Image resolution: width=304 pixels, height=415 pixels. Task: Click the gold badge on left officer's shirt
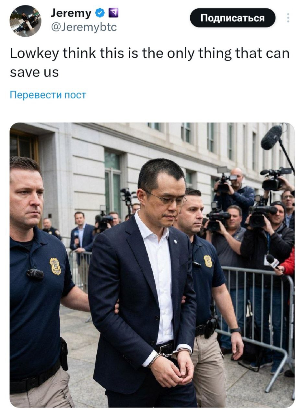click(55, 267)
